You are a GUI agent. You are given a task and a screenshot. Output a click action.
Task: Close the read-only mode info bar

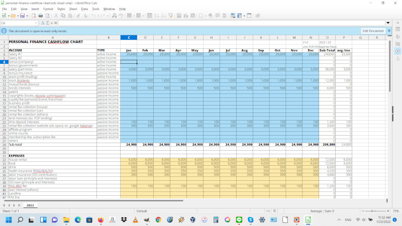[390, 31]
